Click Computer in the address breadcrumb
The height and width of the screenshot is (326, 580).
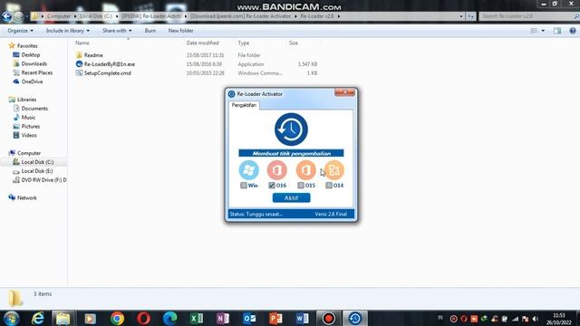click(58, 16)
